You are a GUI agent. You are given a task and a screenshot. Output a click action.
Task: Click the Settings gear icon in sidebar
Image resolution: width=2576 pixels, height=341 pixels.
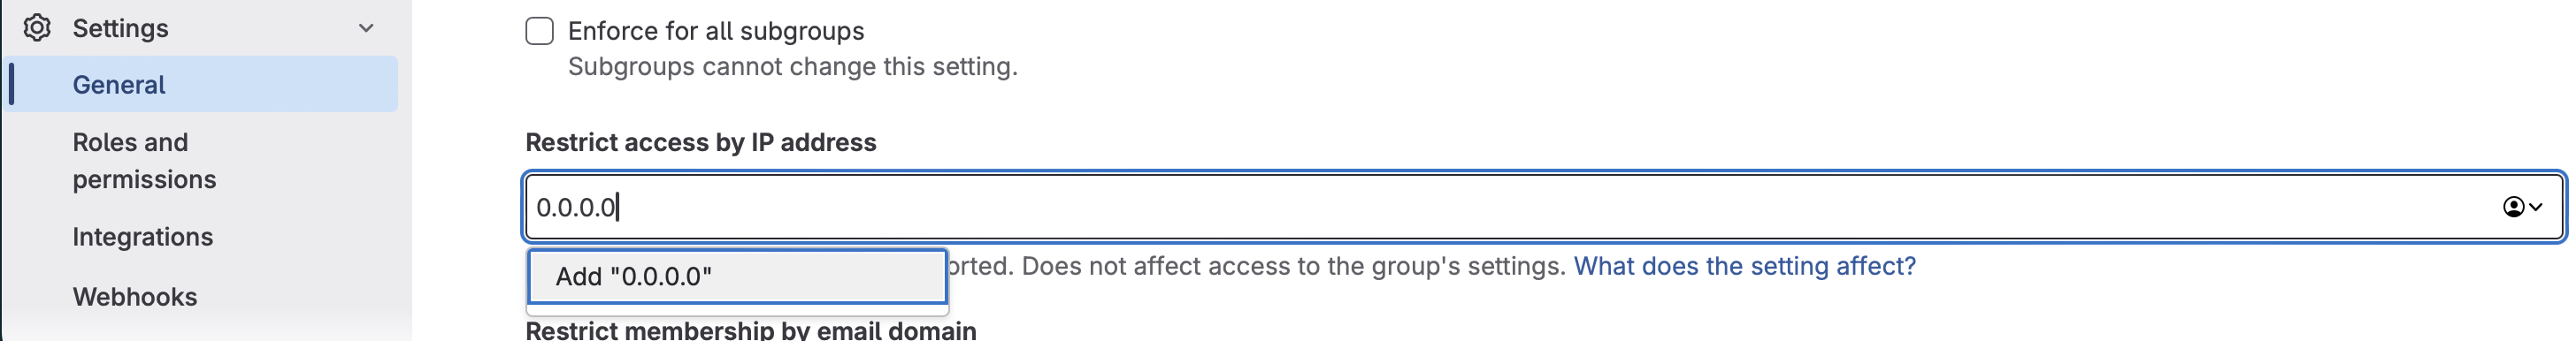(x=37, y=28)
